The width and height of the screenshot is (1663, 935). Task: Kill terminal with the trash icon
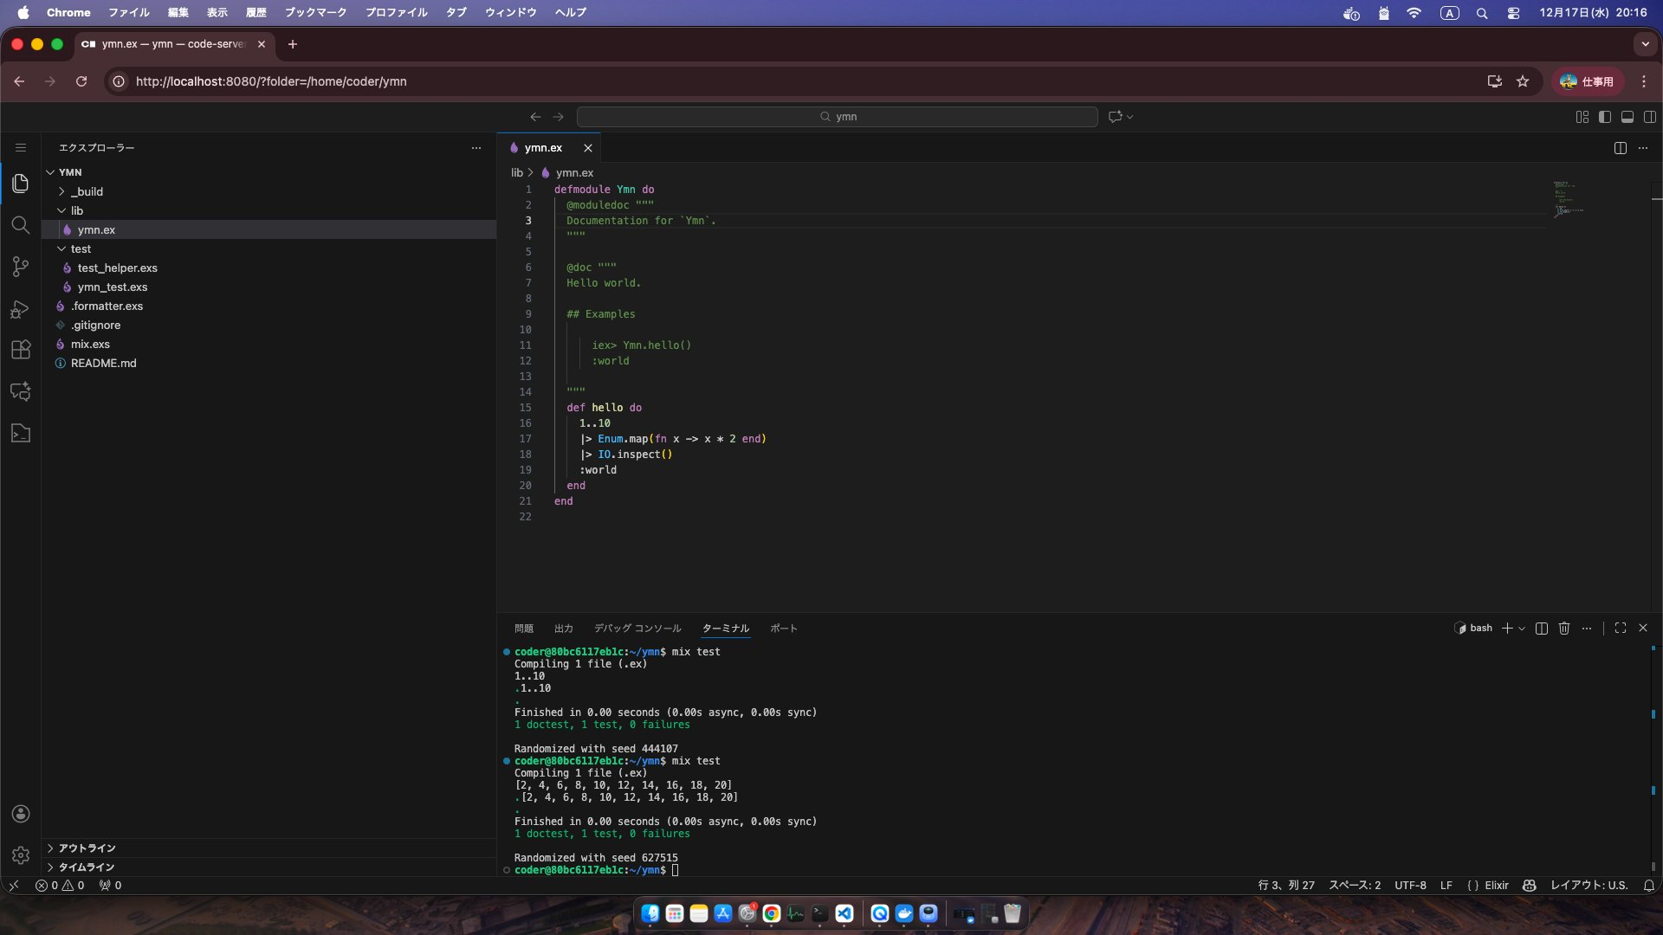1564,629
